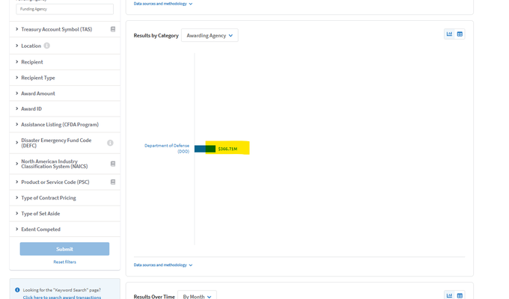Switch Results by Category to chart view
This screenshot has height=299, width=509.
pos(450,34)
